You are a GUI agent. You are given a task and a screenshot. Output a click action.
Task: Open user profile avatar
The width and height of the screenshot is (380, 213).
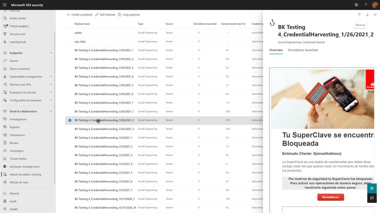(x=375, y=5)
